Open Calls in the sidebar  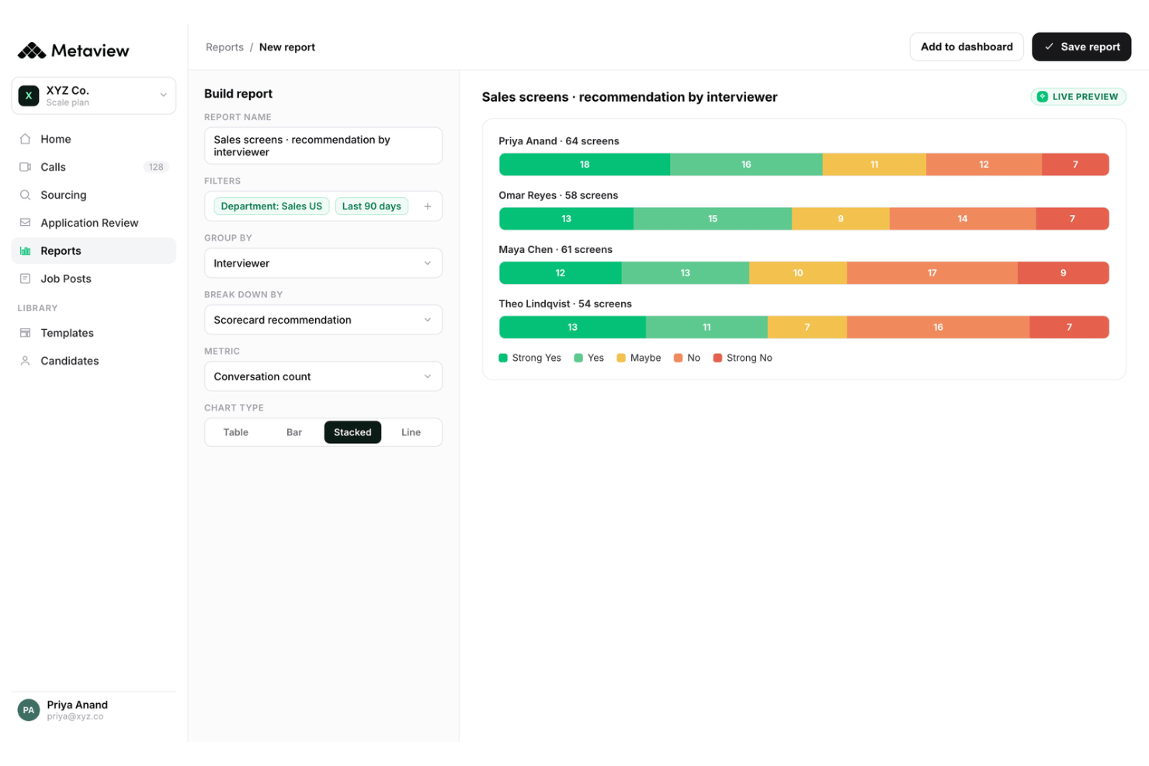94,167
